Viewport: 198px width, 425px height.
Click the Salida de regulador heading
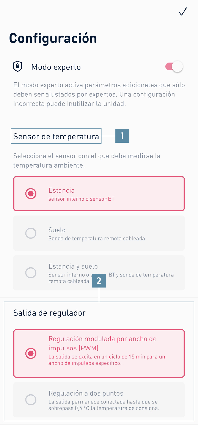[x=49, y=313]
